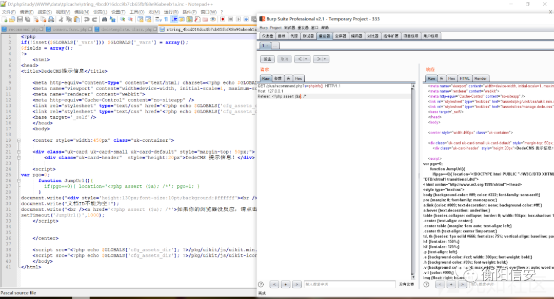Click request search field 输入搜索字词
Image resolution: width=554 pixels, height=299 pixels.
[349, 285]
